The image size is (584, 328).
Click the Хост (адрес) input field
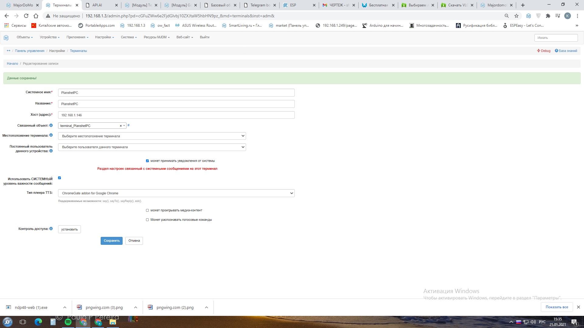click(x=176, y=115)
